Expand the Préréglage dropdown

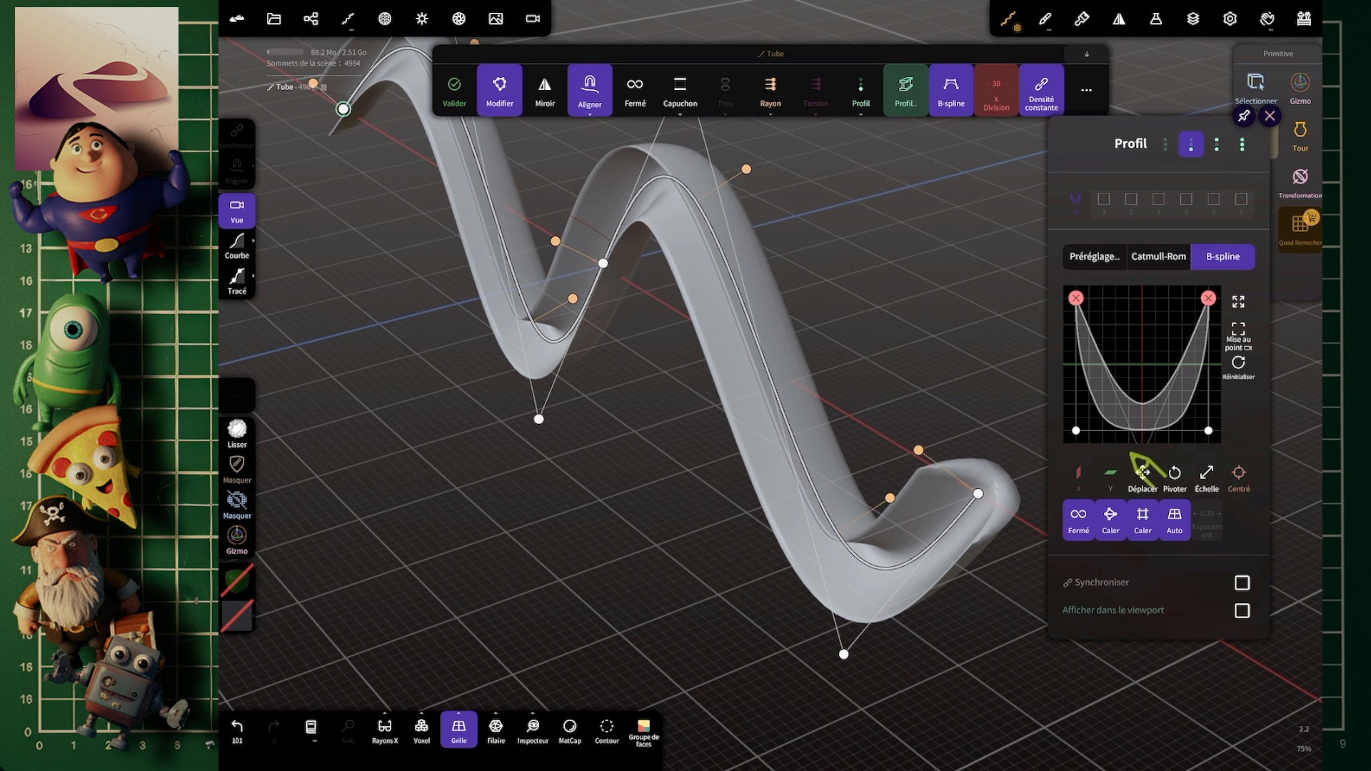click(1094, 256)
